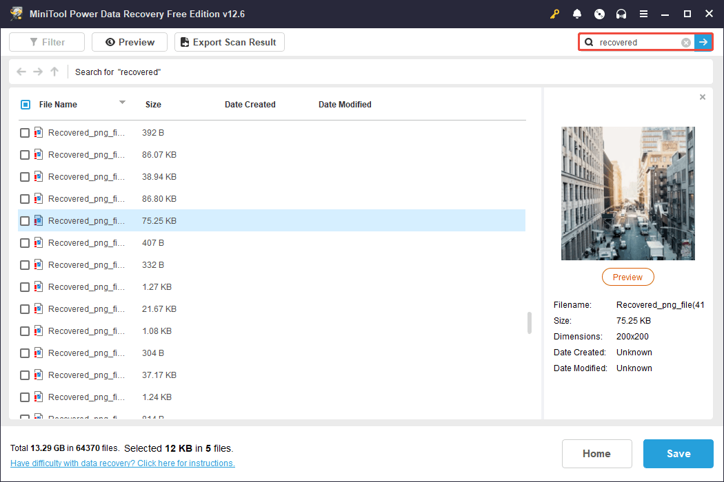Click the Save button

point(678,453)
